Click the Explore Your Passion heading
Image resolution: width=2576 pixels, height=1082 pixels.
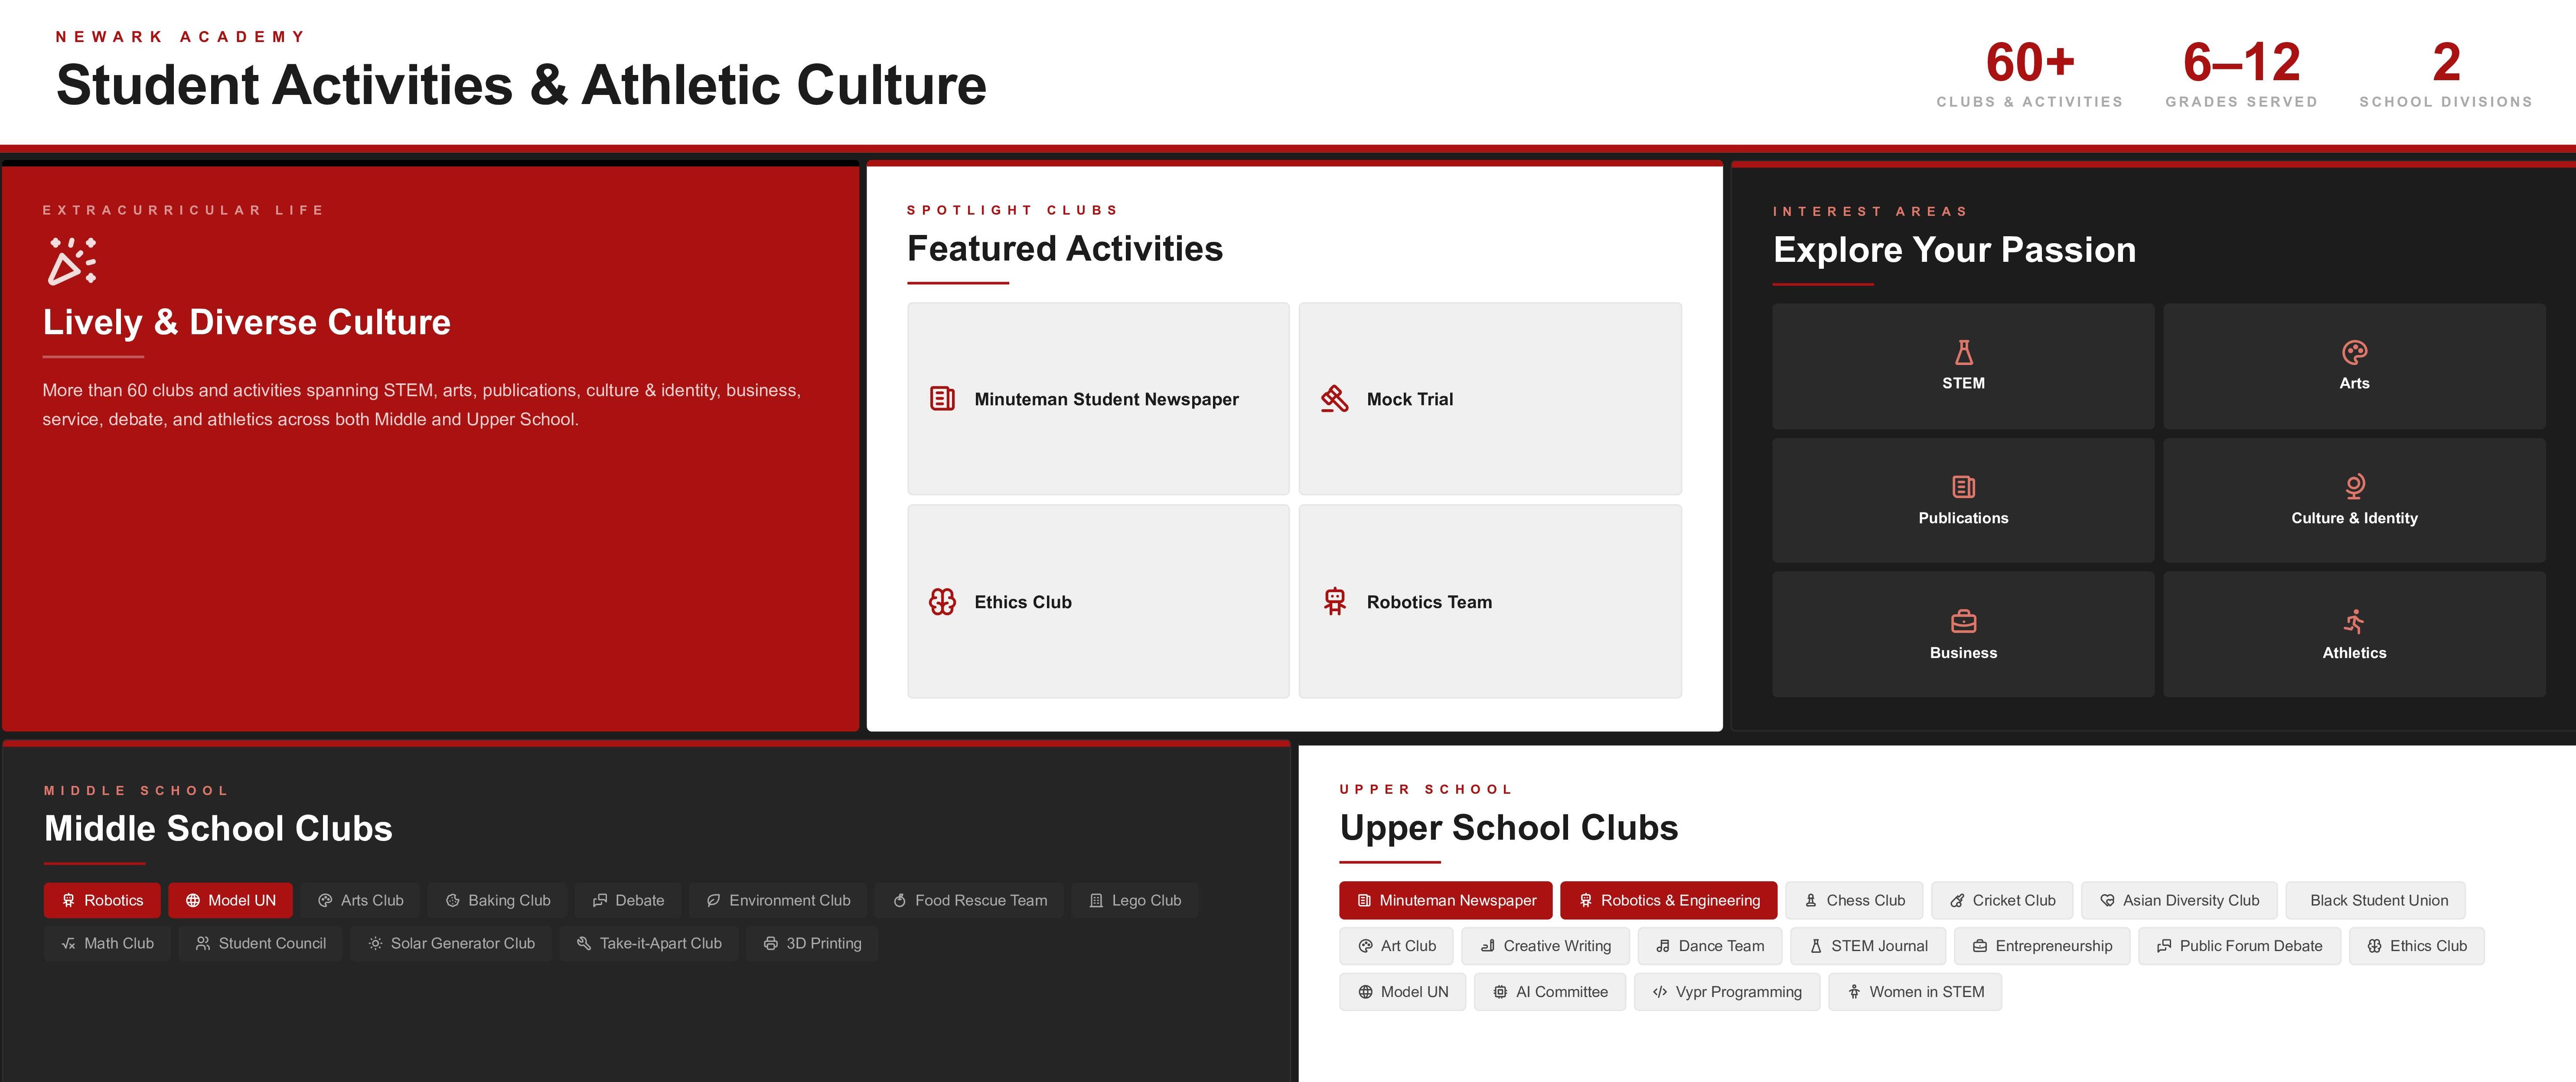point(1954,250)
